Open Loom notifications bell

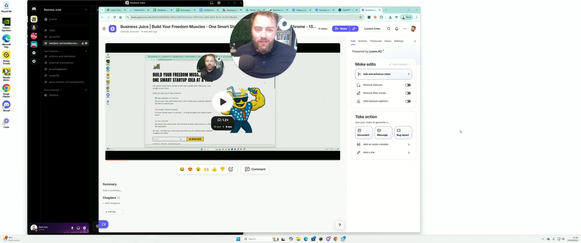click(397, 29)
